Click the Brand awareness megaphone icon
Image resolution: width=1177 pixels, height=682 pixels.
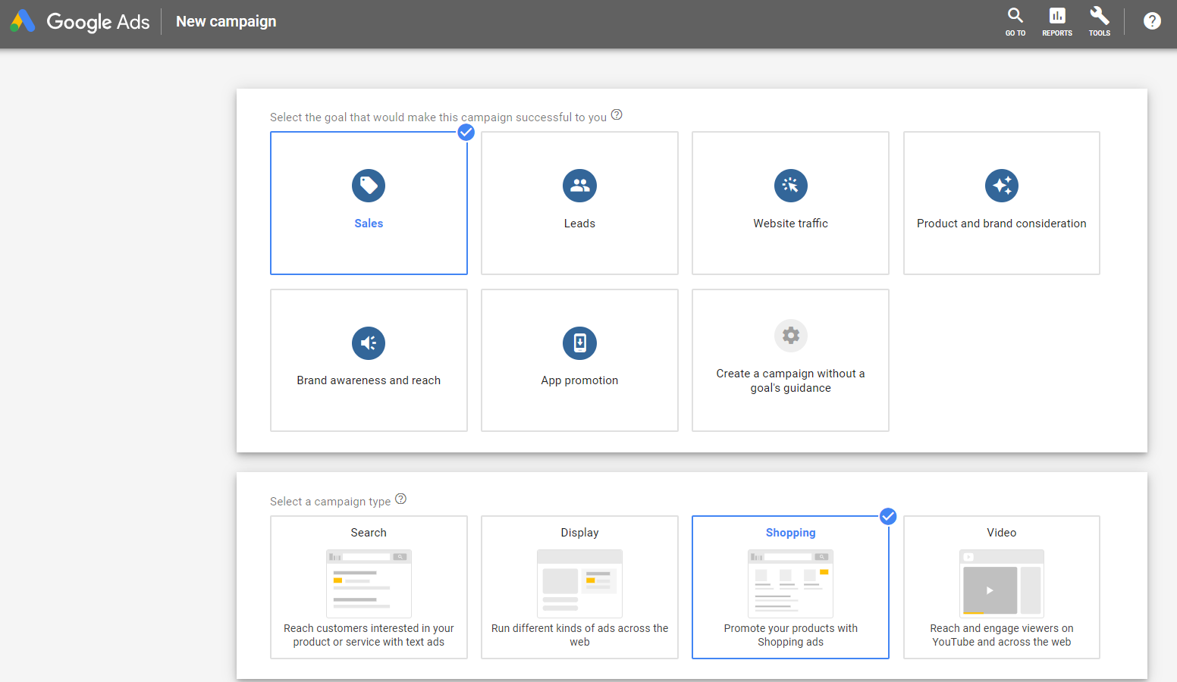coord(369,343)
